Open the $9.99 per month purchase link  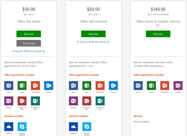click(28, 51)
